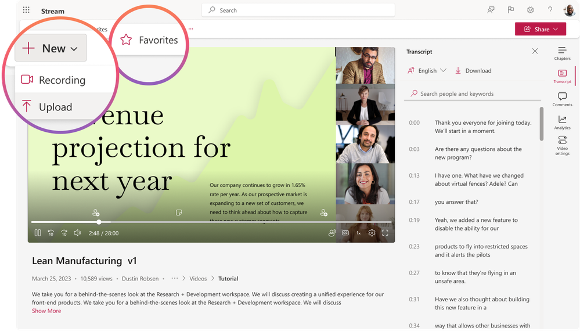Enter fullscreen mode
580x331 pixels.
pyautogui.click(x=385, y=233)
